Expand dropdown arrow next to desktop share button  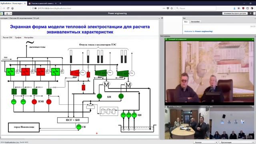[11, 13]
